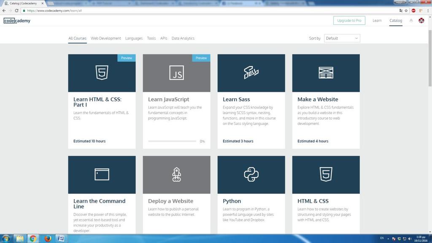
Task: Open the Learn header link
Action: [x=377, y=20]
